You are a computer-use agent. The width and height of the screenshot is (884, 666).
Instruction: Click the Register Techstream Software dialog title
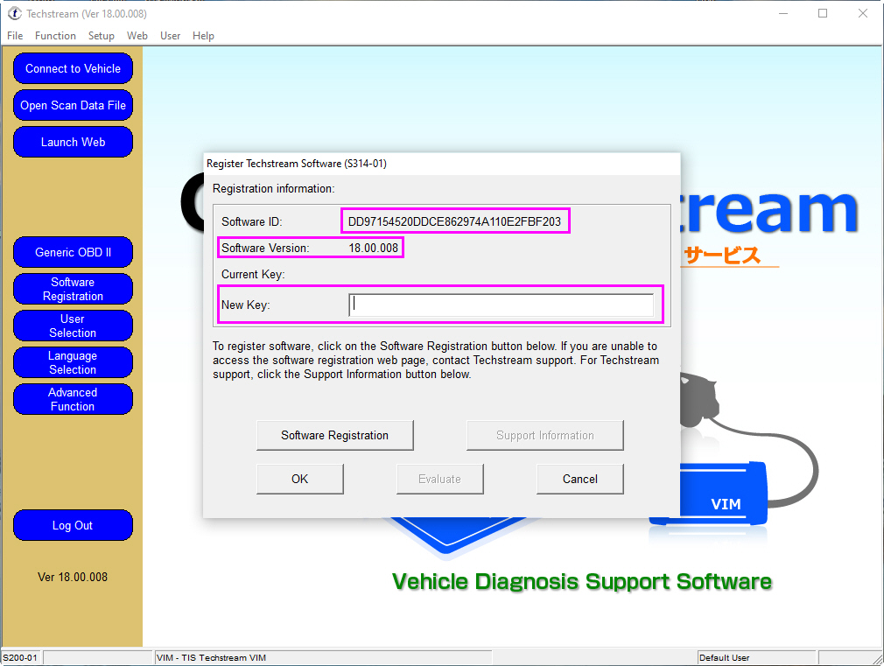[x=297, y=164]
